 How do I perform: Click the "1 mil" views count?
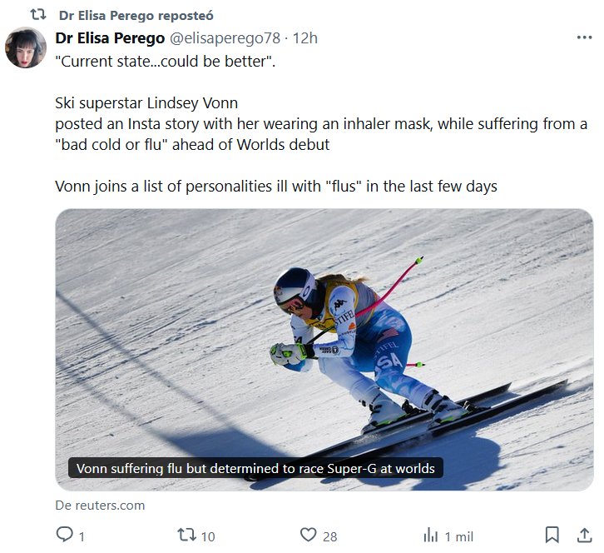(x=459, y=536)
